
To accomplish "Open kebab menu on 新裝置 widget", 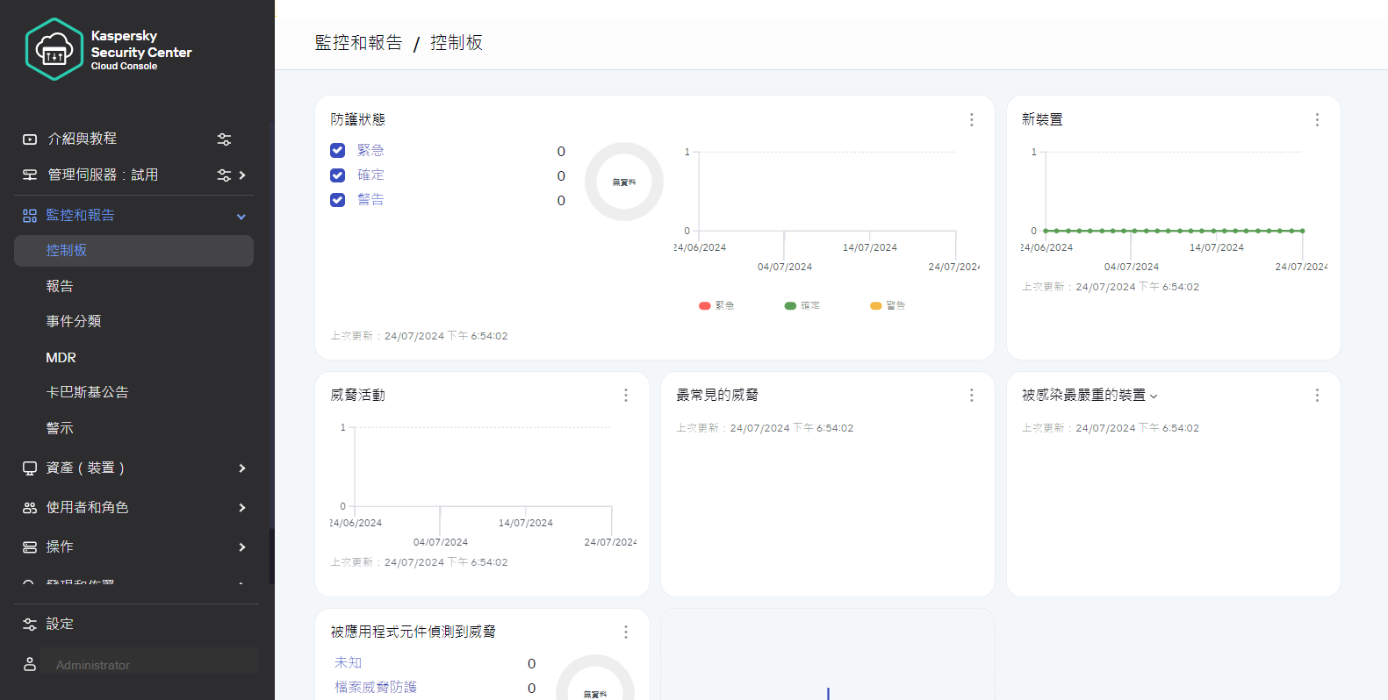I will coord(1316,120).
